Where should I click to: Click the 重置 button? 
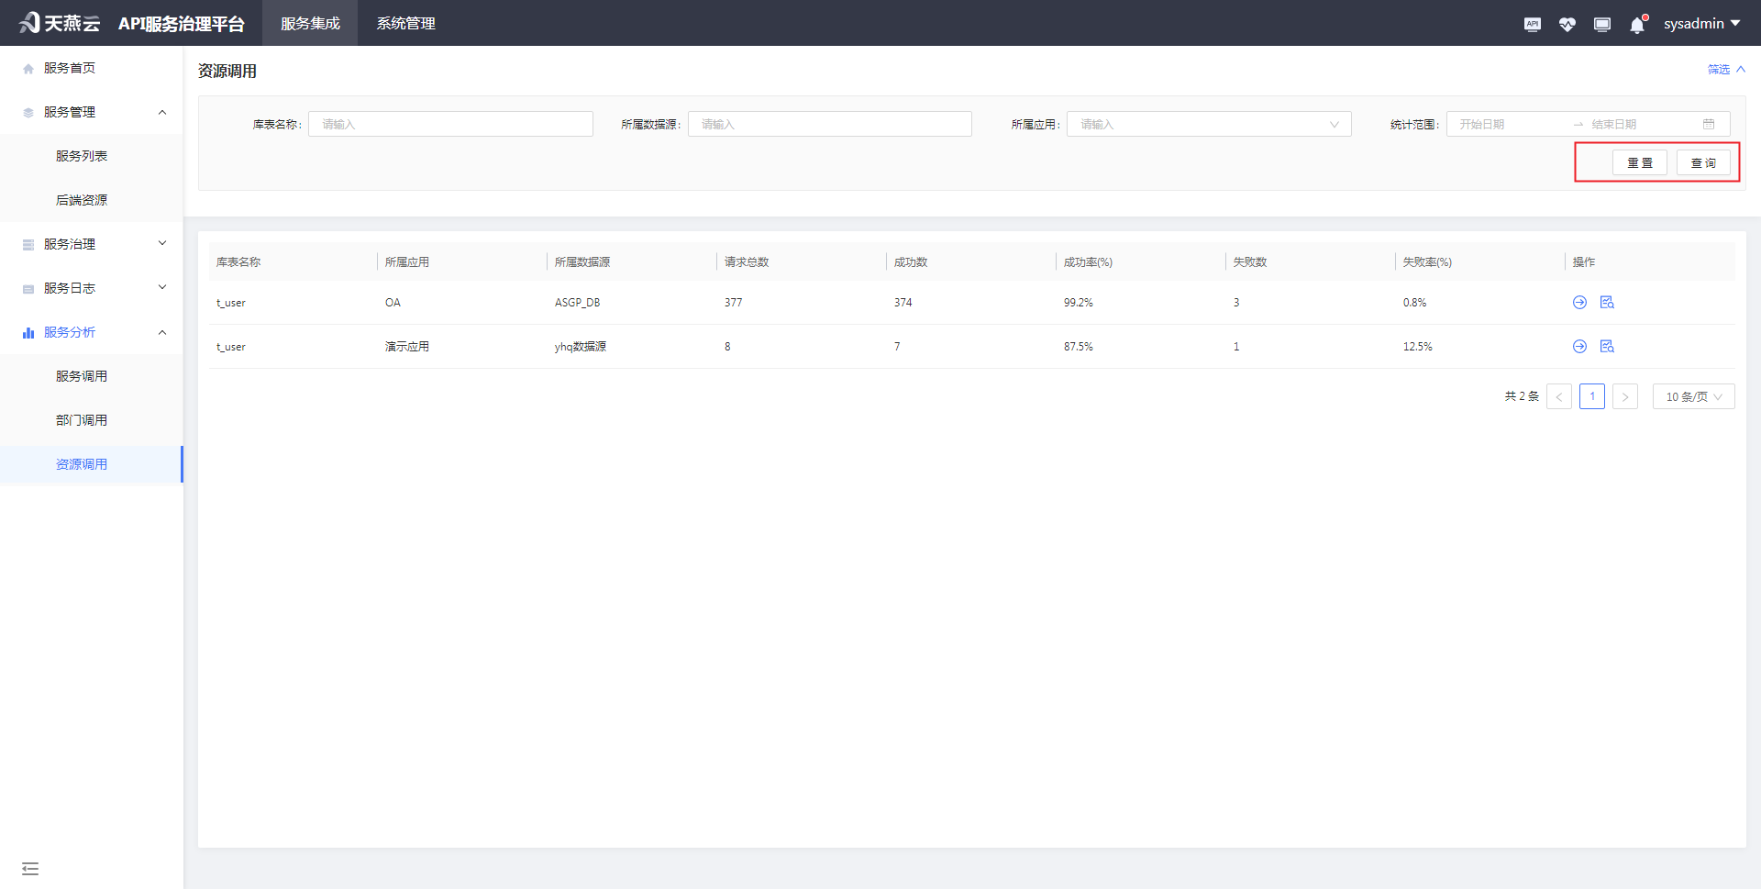pos(1639,163)
